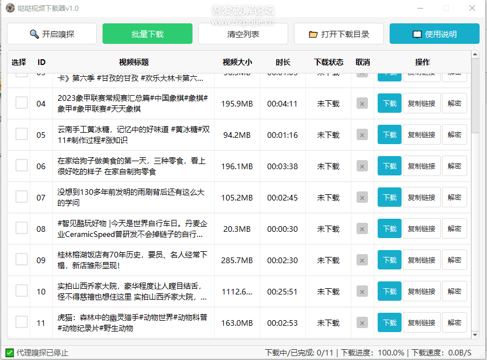Click the vertical scrollbar thumb
The image size is (487, 360).
(x=475, y=96)
